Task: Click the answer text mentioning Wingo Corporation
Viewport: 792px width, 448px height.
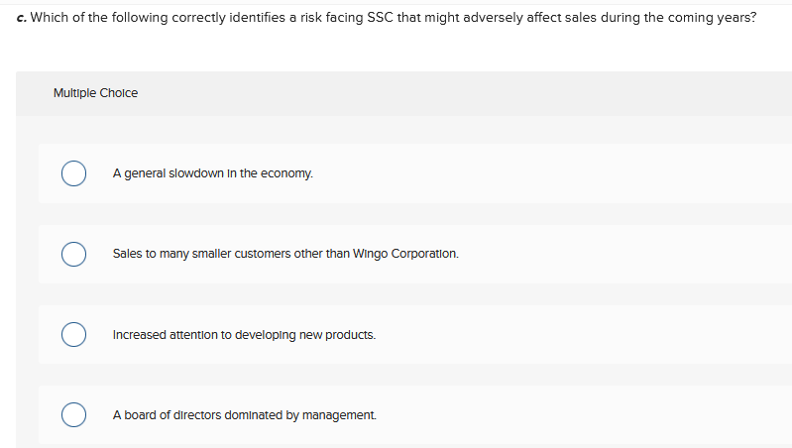Action: coord(284,254)
